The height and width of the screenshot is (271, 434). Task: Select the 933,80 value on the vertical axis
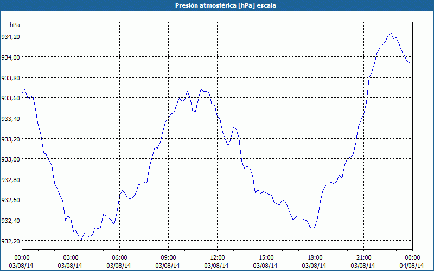[x=10, y=78]
